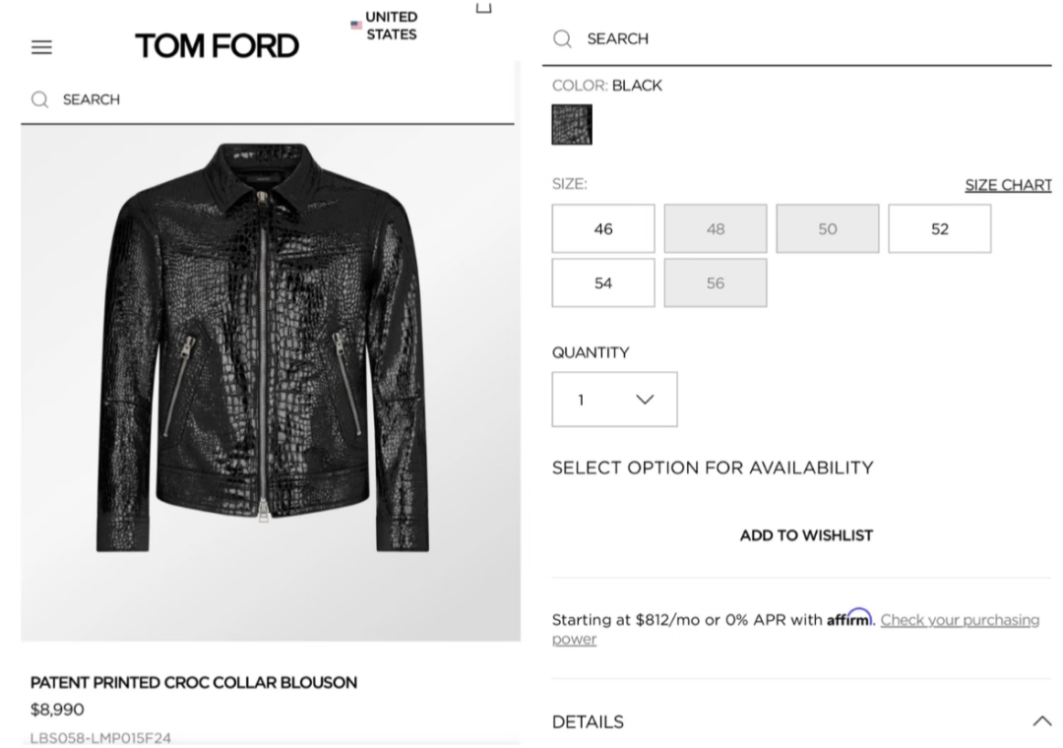This screenshot has width=1063, height=748.
Task: Click the United States flag icon
Action: click(x=356, y=25)
